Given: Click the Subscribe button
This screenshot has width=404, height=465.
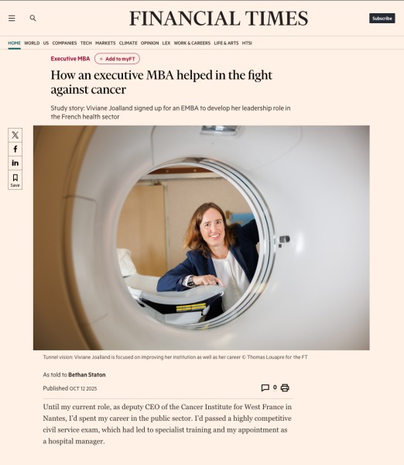Looking at the screenshot, I should (x=382, y=19).
